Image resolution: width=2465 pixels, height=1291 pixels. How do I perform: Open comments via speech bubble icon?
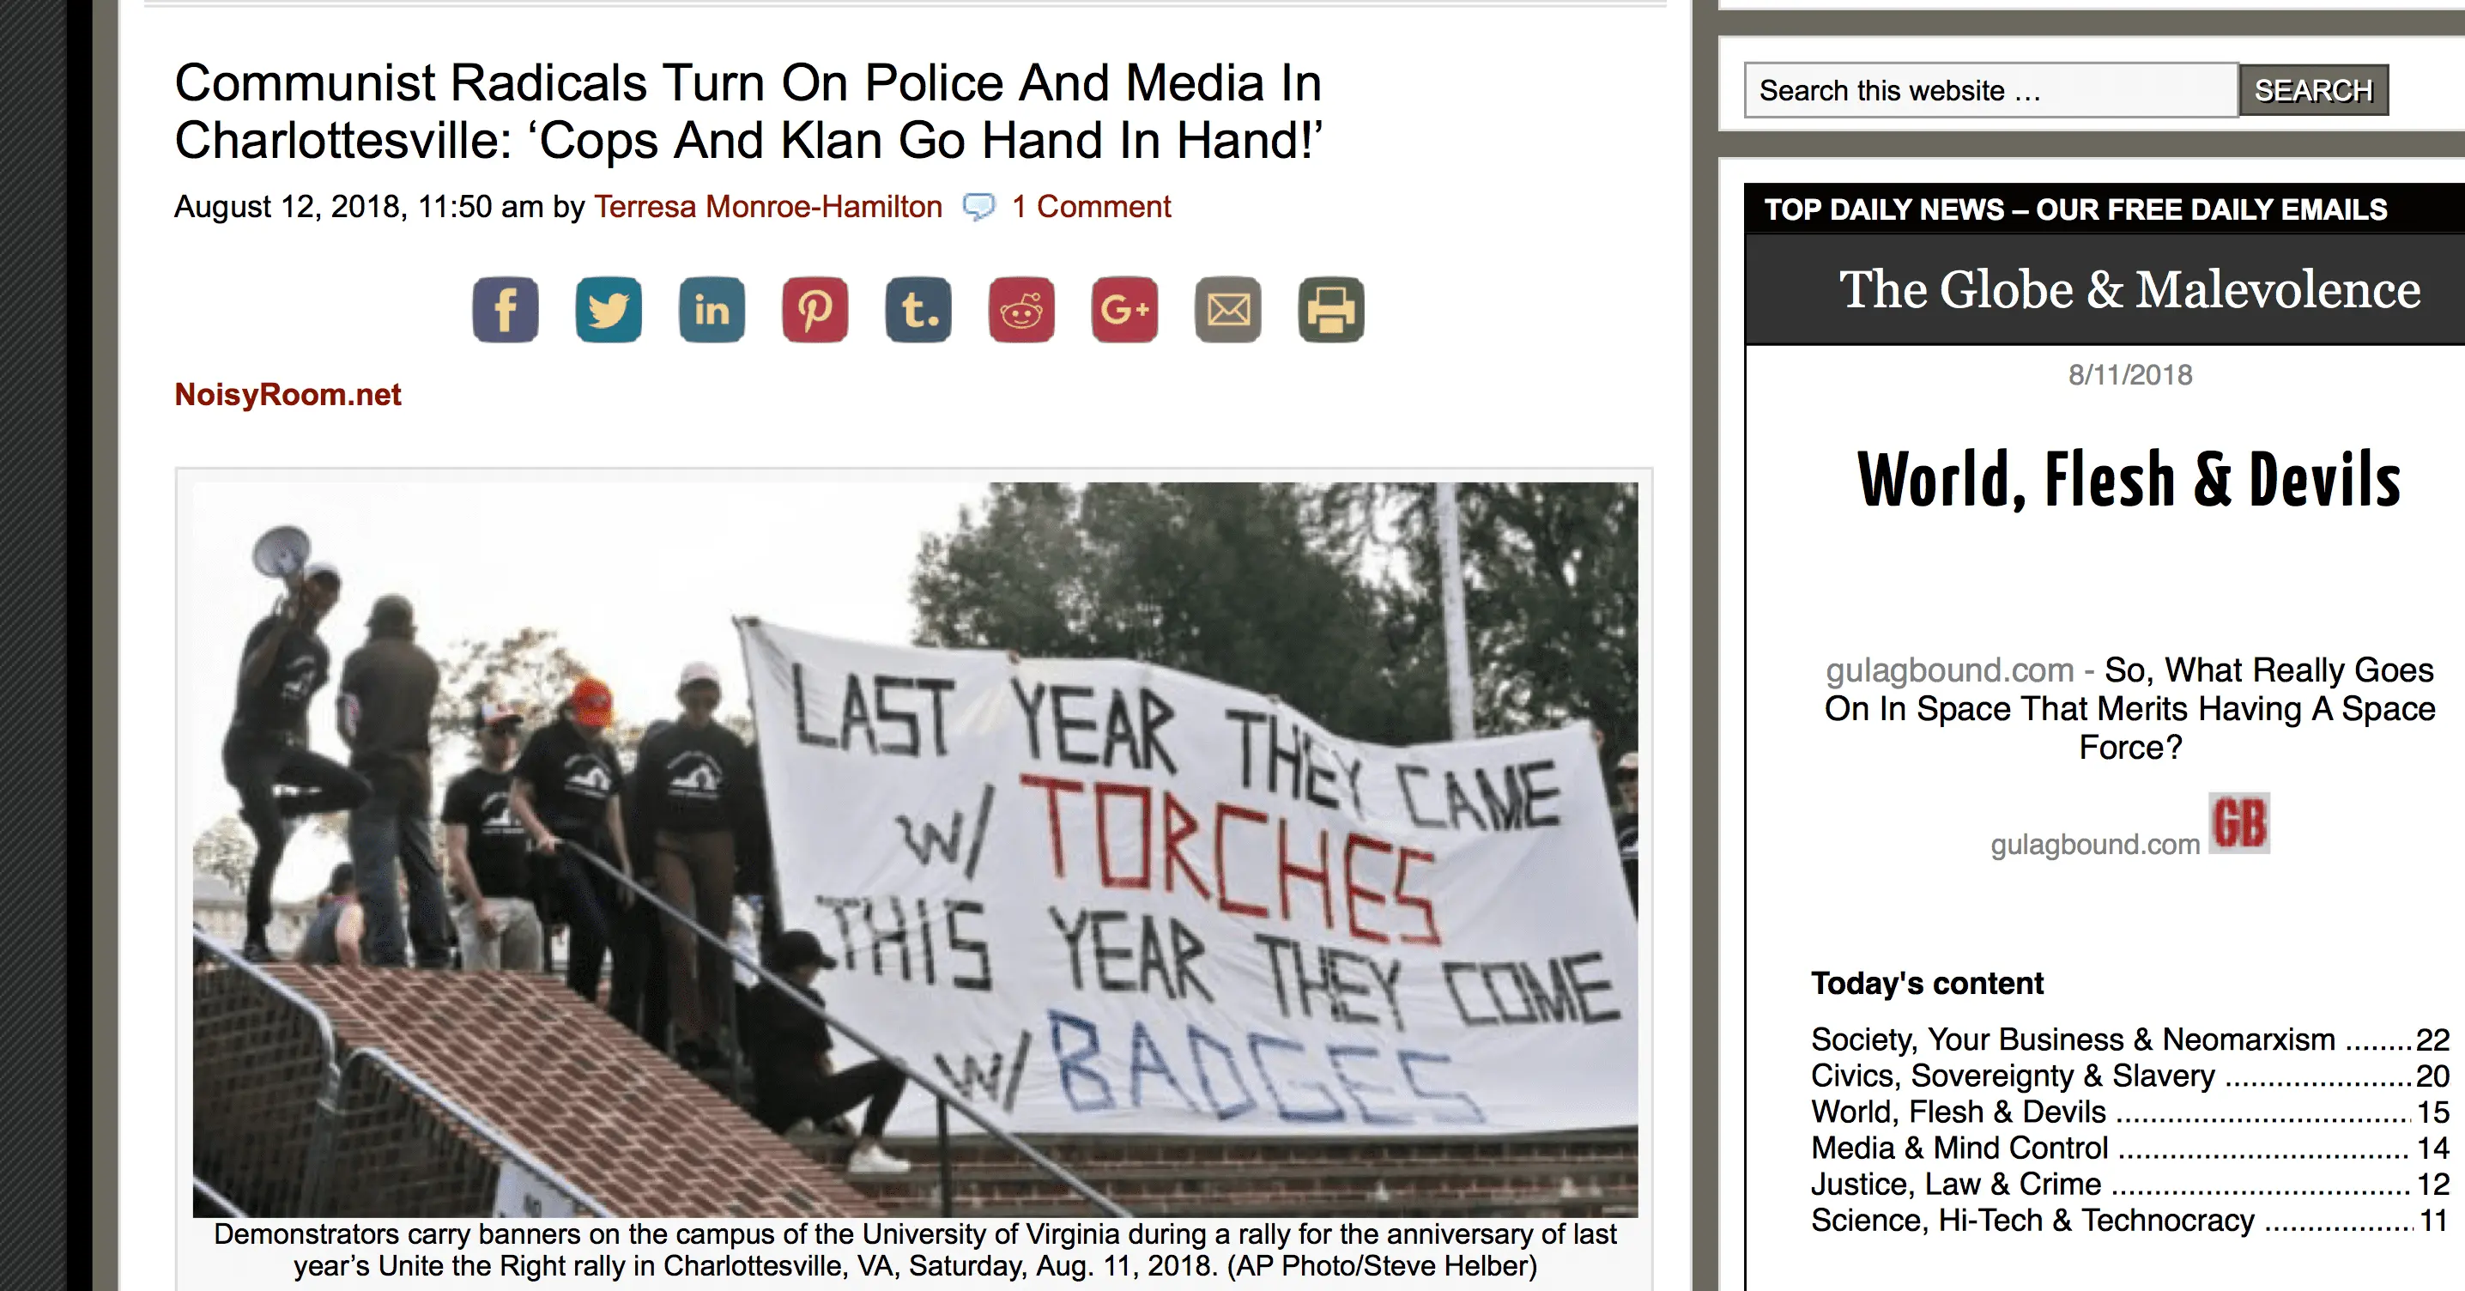(978, 207)
